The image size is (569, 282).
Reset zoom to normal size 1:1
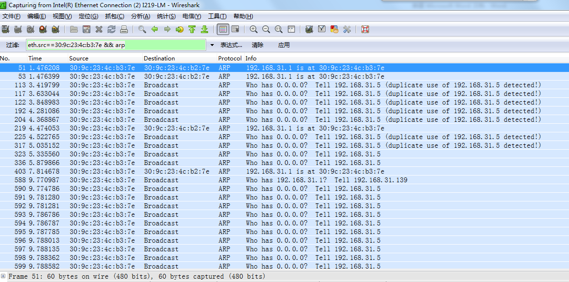pos(279,29)
